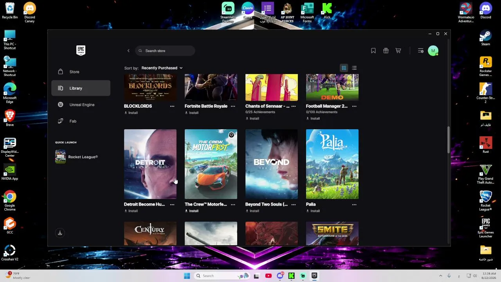The height and width of the screenshot is (282, 501).
Task: Install Chants of Sennaar
Action: (252, 118)
